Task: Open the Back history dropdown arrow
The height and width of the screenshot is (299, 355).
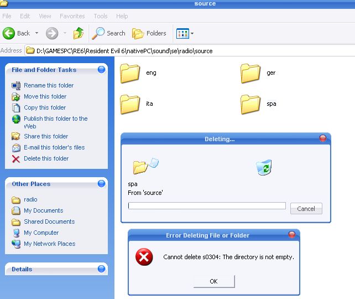Action: [36, 33]
